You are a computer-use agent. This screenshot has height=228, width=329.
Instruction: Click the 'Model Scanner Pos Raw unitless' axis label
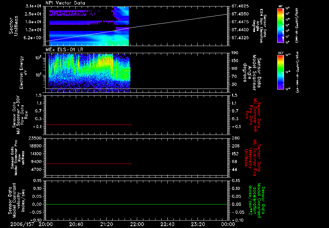pos(17,158)
